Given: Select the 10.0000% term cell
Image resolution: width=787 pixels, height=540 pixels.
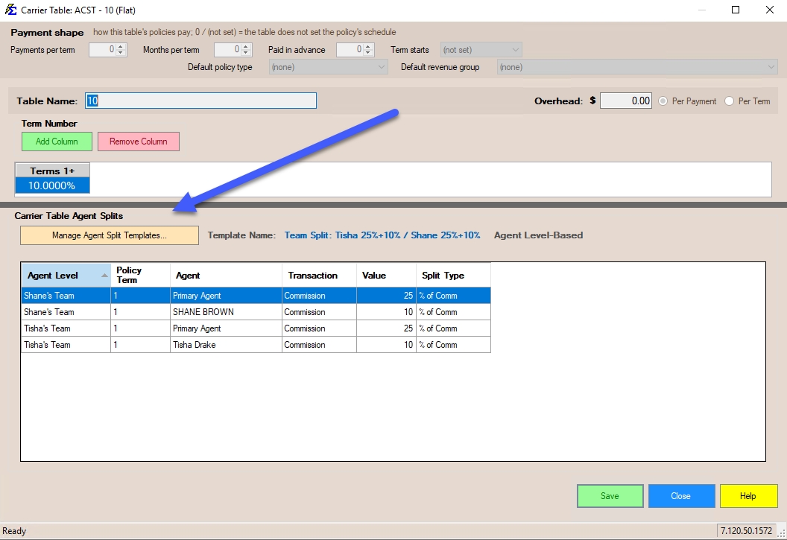Looking at the screenshot, I should point(52,185).
